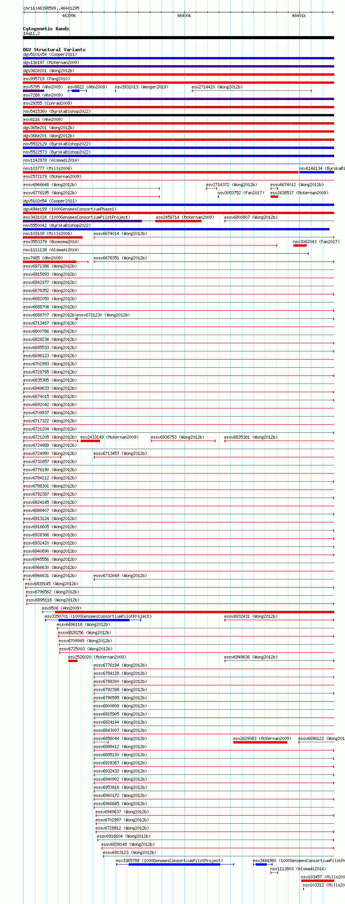Click the 46399k ruler tick label
The image size is (345, 904).
[69, 16]
